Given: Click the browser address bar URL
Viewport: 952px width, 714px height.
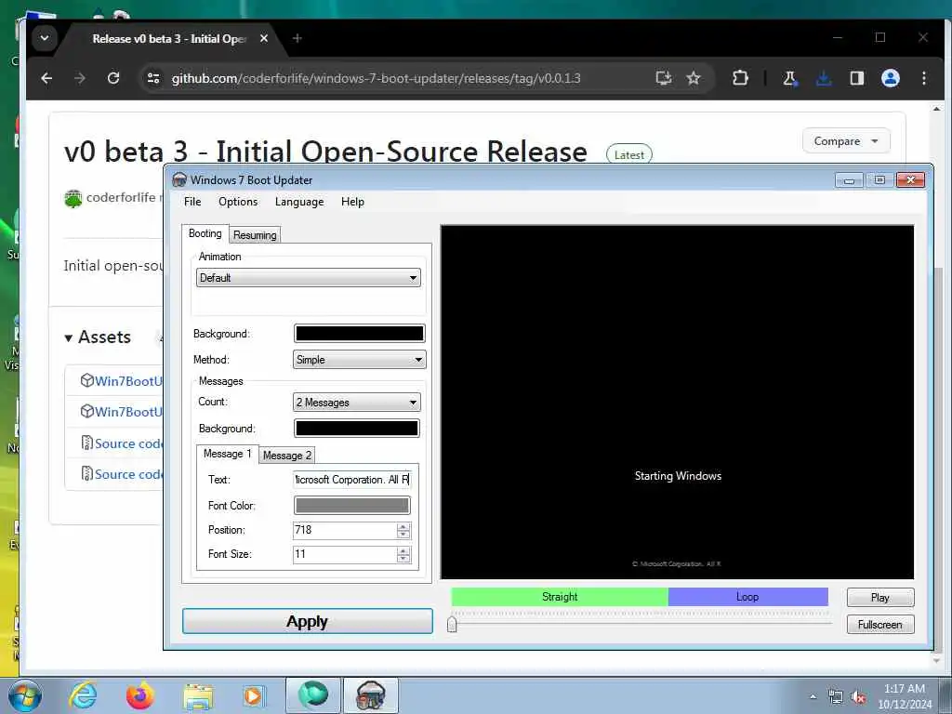Looking at the screenshot, I should coord(376,78).
